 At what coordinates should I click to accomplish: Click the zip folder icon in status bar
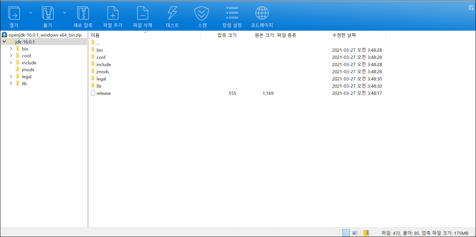(366, 233)
